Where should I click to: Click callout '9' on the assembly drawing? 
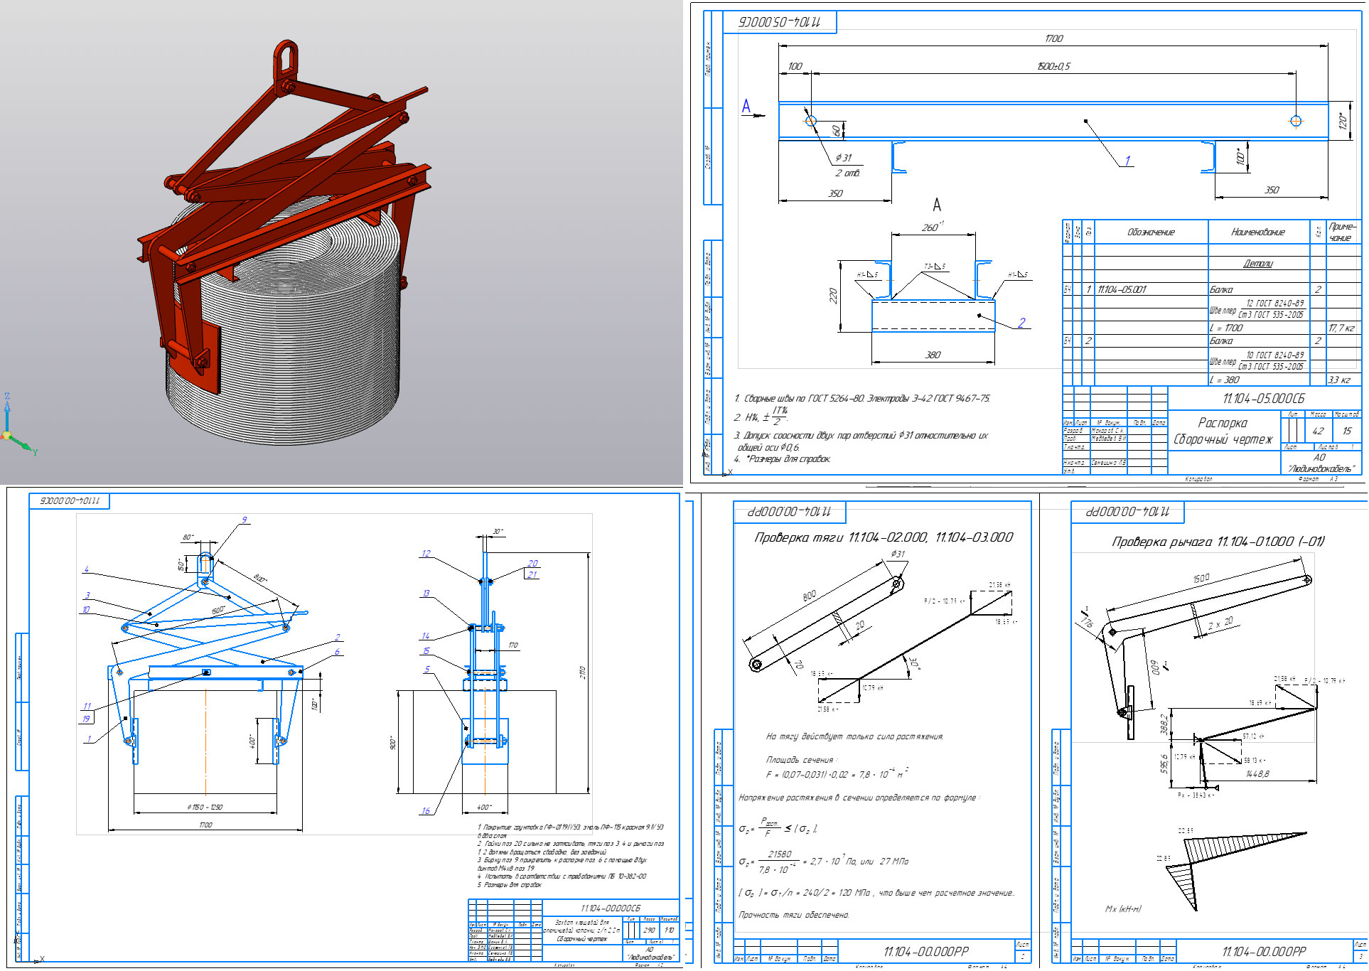(244, 520)
